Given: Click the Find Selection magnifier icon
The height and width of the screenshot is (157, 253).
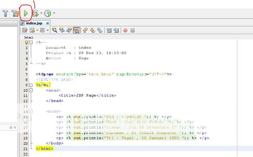Looking at the screenshot, I should 55,30.
